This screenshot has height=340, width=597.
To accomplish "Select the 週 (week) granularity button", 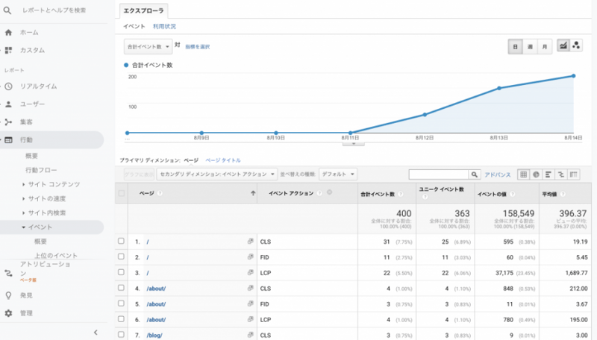I will [x=530, y=46].
